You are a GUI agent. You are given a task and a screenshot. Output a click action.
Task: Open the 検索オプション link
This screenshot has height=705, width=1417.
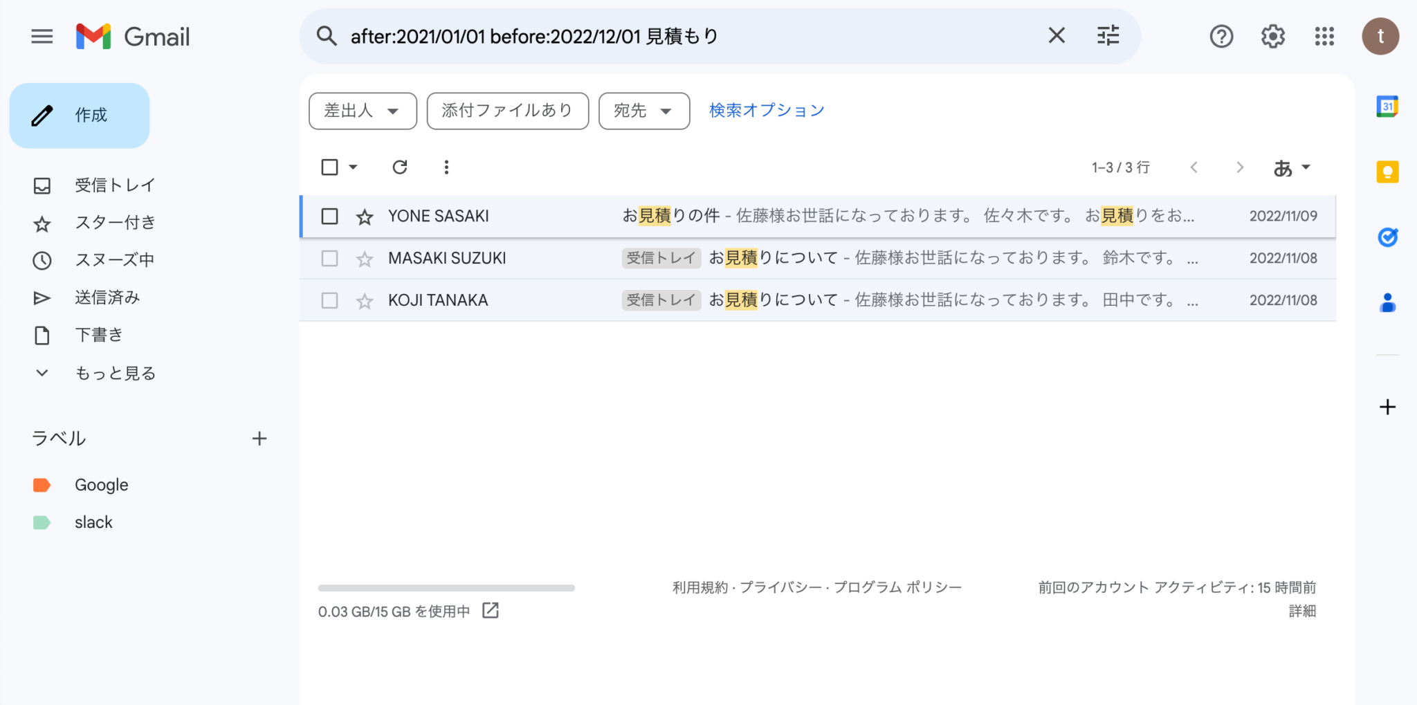[x=765, y=109]
